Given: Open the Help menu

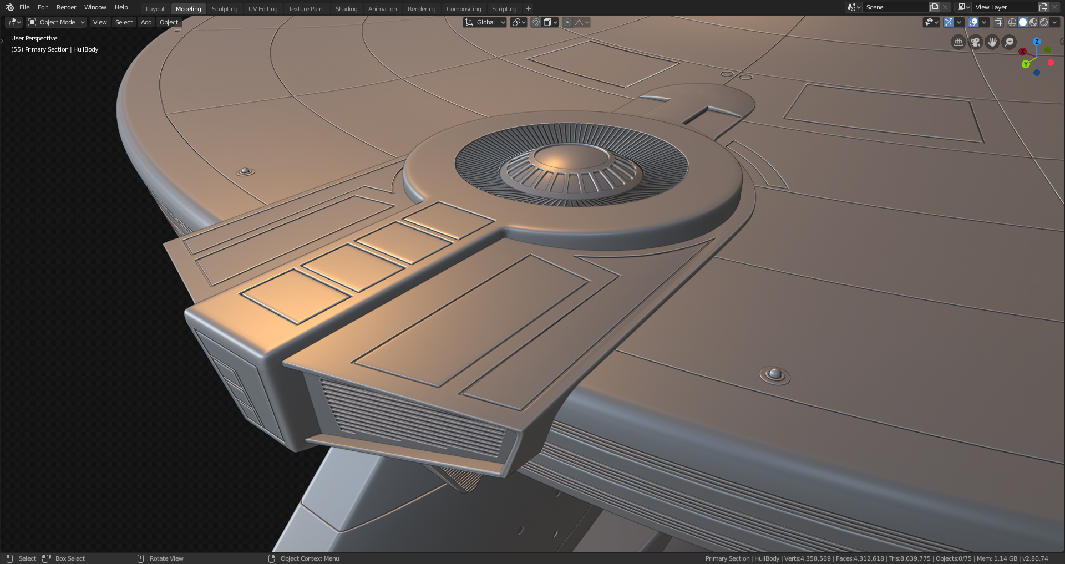Looking at the screenshot, I should [x=121, y=7].
